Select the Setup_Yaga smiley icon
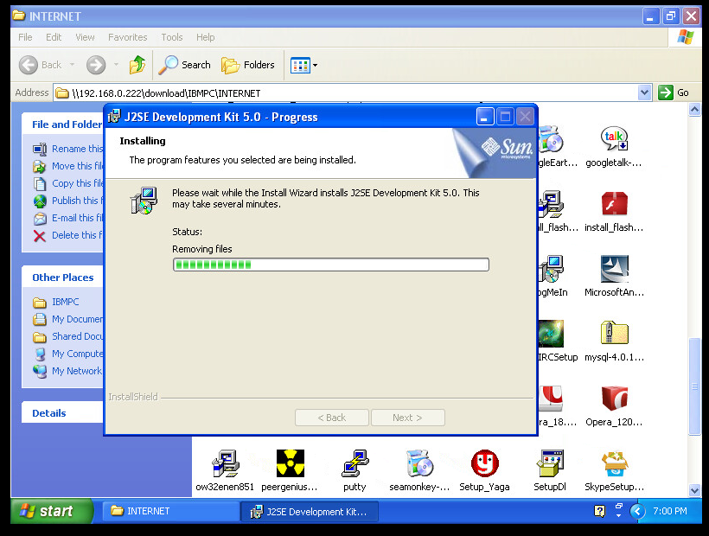The image size is (709, 536). (484, 464)
